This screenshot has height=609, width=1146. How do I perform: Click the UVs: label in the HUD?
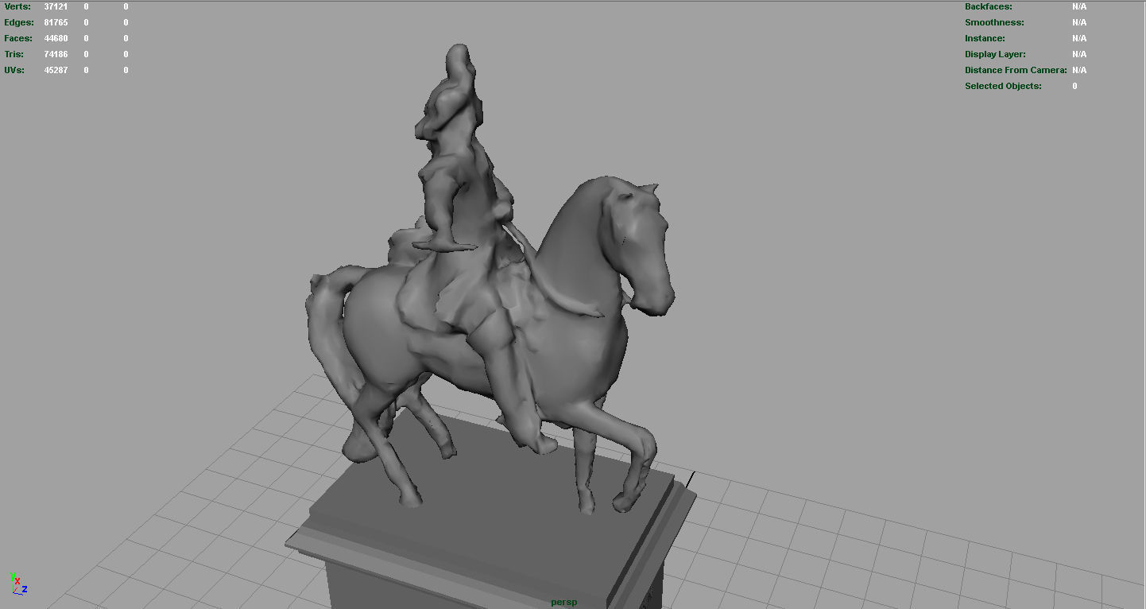pyautogui.click(x=14, y=70)
